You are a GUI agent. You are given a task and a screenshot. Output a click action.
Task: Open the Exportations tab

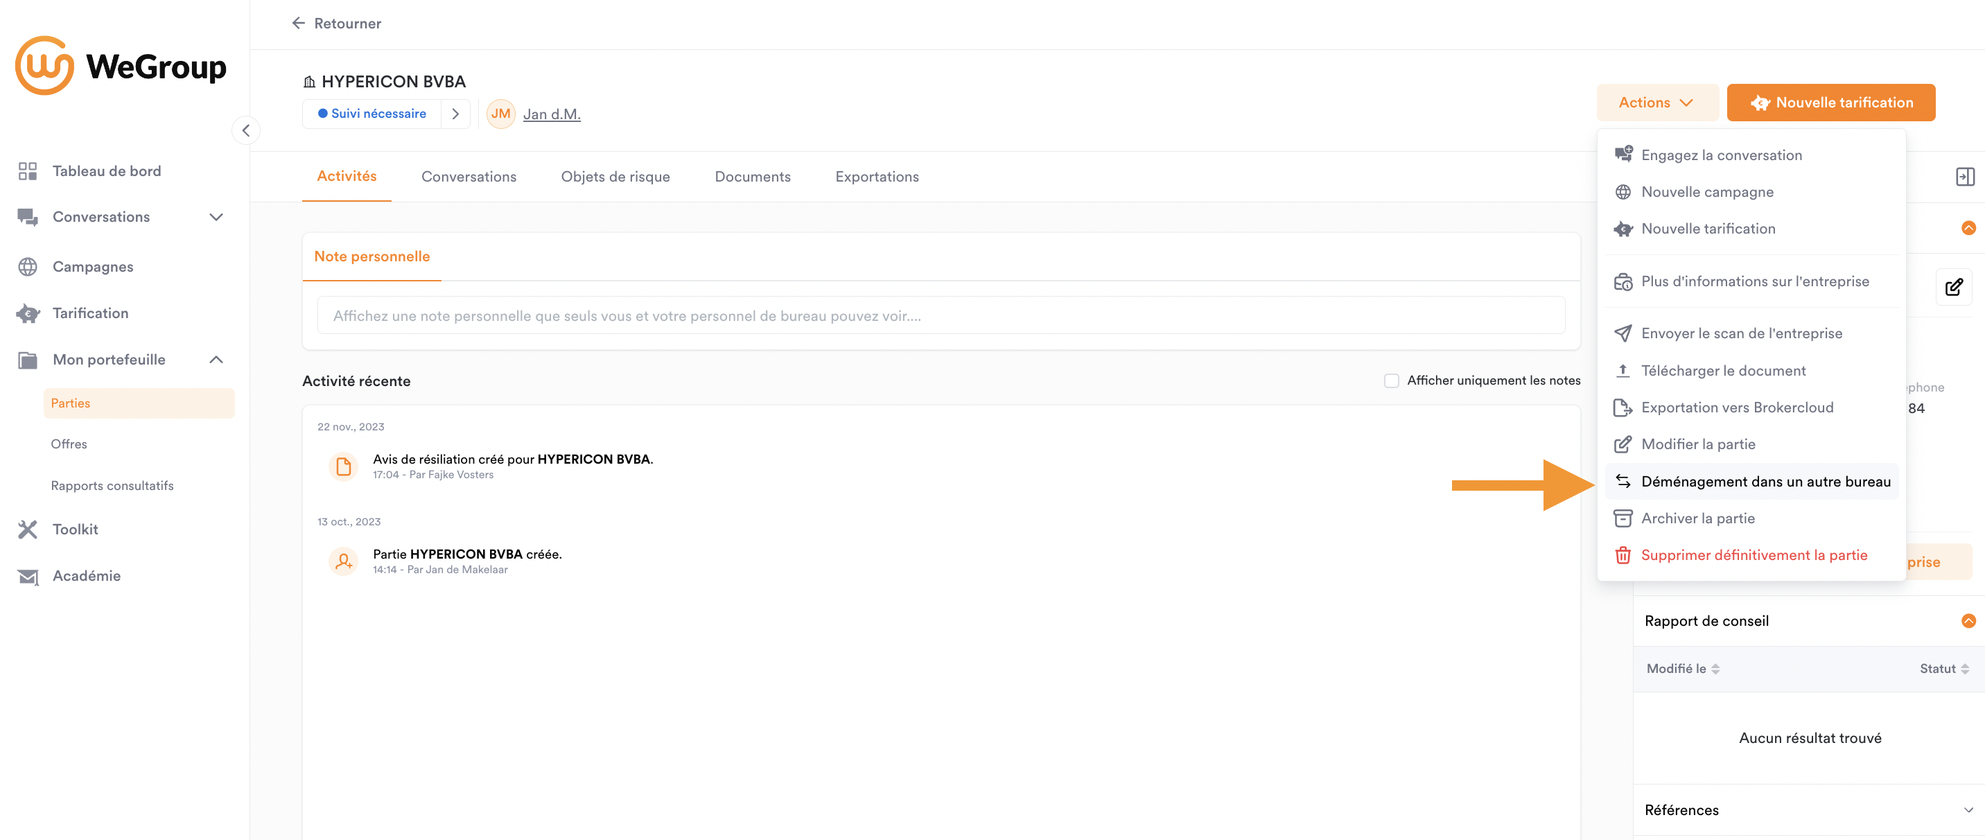(x=877, y=177)
